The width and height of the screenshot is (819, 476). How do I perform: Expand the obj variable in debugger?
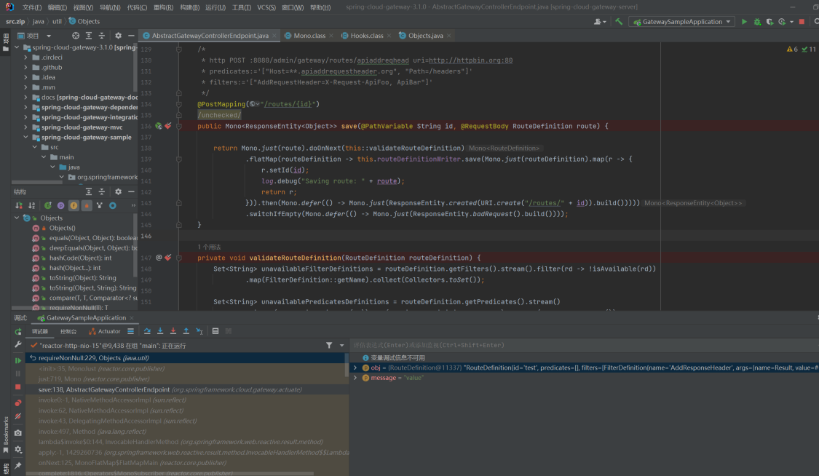click(356, 368)
